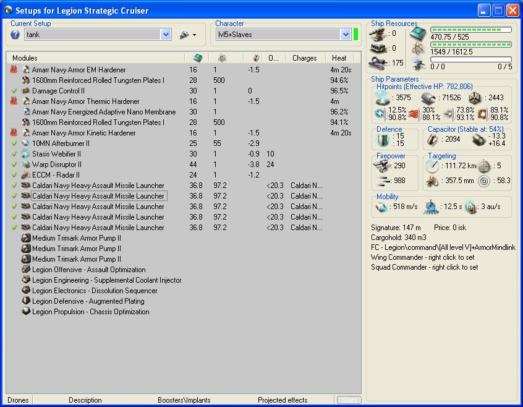Screen dimensions: 523x407
Task: Click the structure hitpoints icon showing 2443
Action: click(x=474, y=98)
